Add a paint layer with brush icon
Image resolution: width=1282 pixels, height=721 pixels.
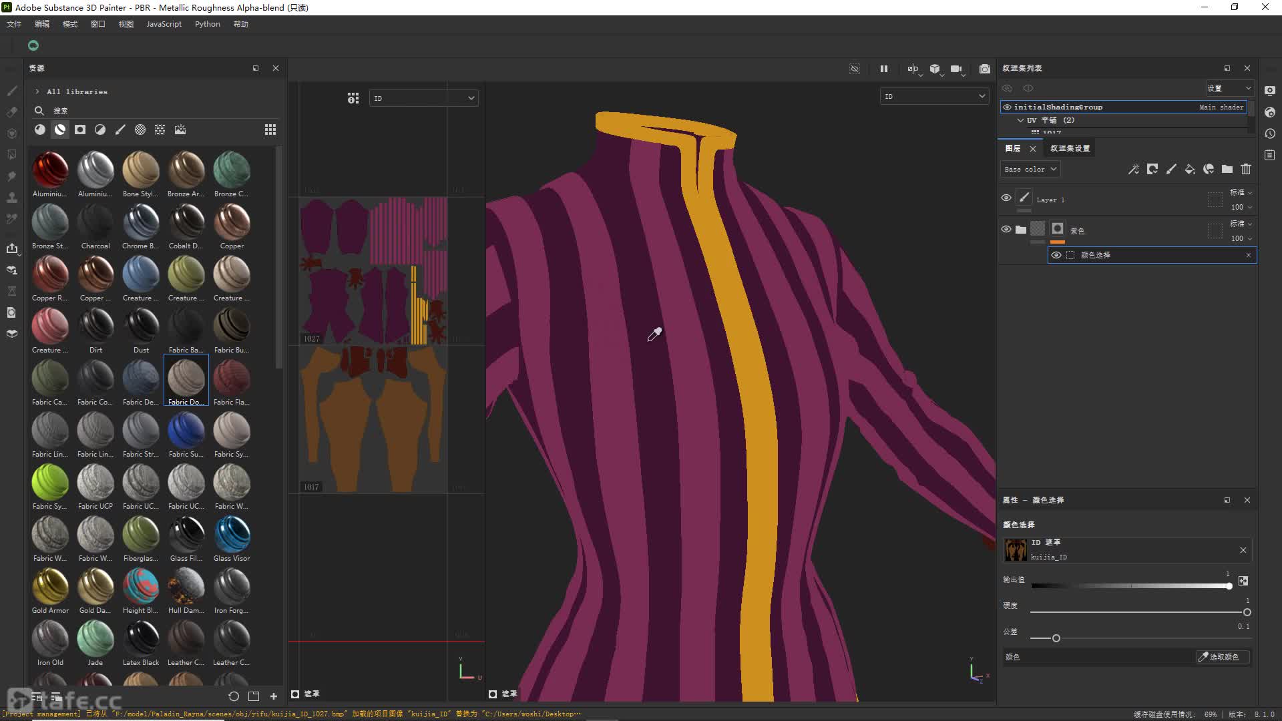[1171, 170]
